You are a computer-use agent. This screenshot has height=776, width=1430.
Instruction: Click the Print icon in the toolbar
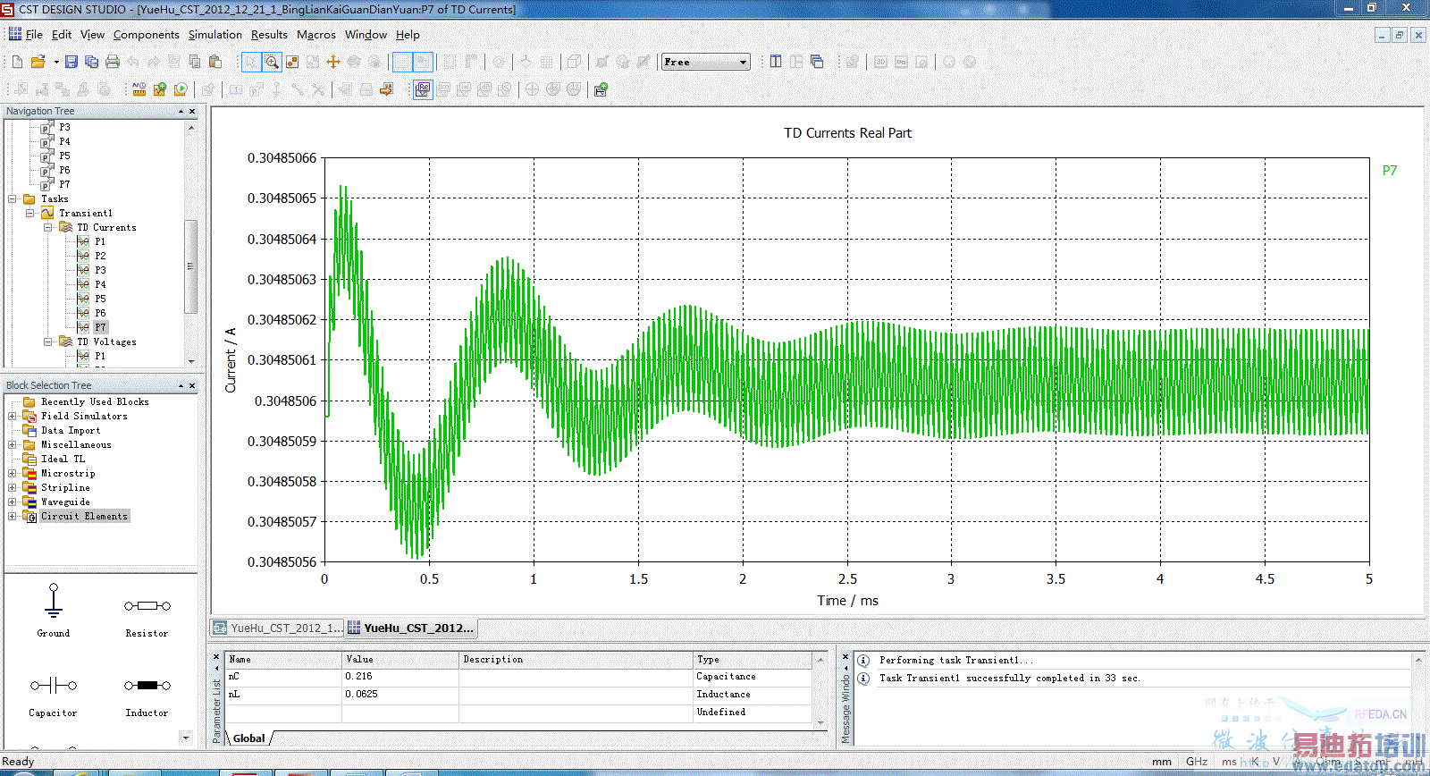click(113, 62)
